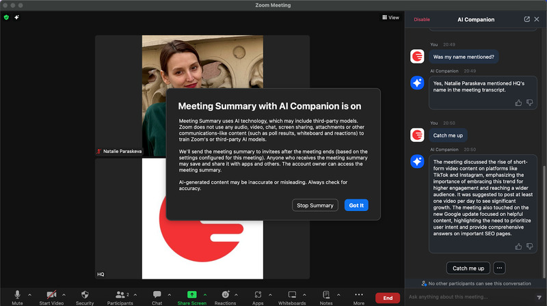This screenshot has height=306, width=547.
Task: Thumbs down the meeting catch-up summary
Action: point(529,247)
